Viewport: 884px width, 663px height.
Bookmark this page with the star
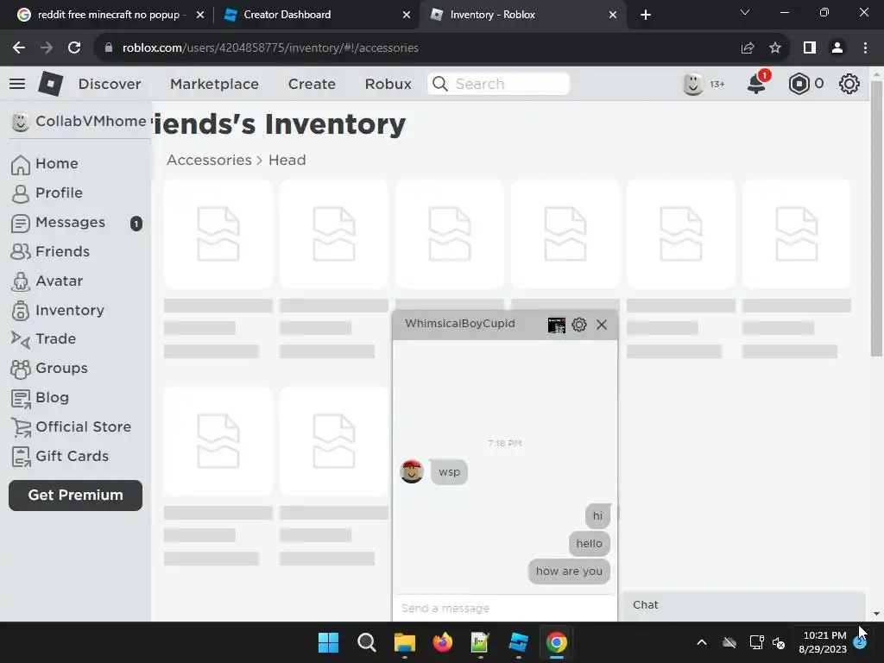(775, 48)
